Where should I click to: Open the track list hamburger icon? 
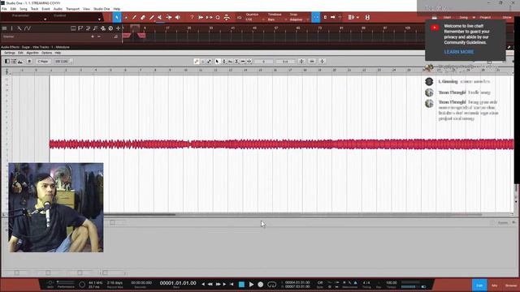point(4,28)
